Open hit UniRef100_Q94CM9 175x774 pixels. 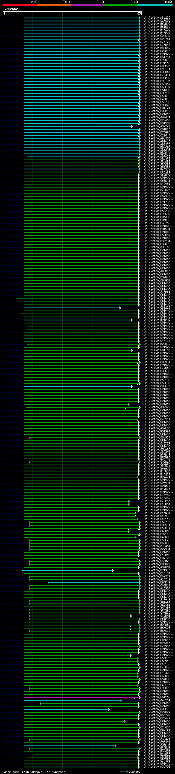point(157,36)
